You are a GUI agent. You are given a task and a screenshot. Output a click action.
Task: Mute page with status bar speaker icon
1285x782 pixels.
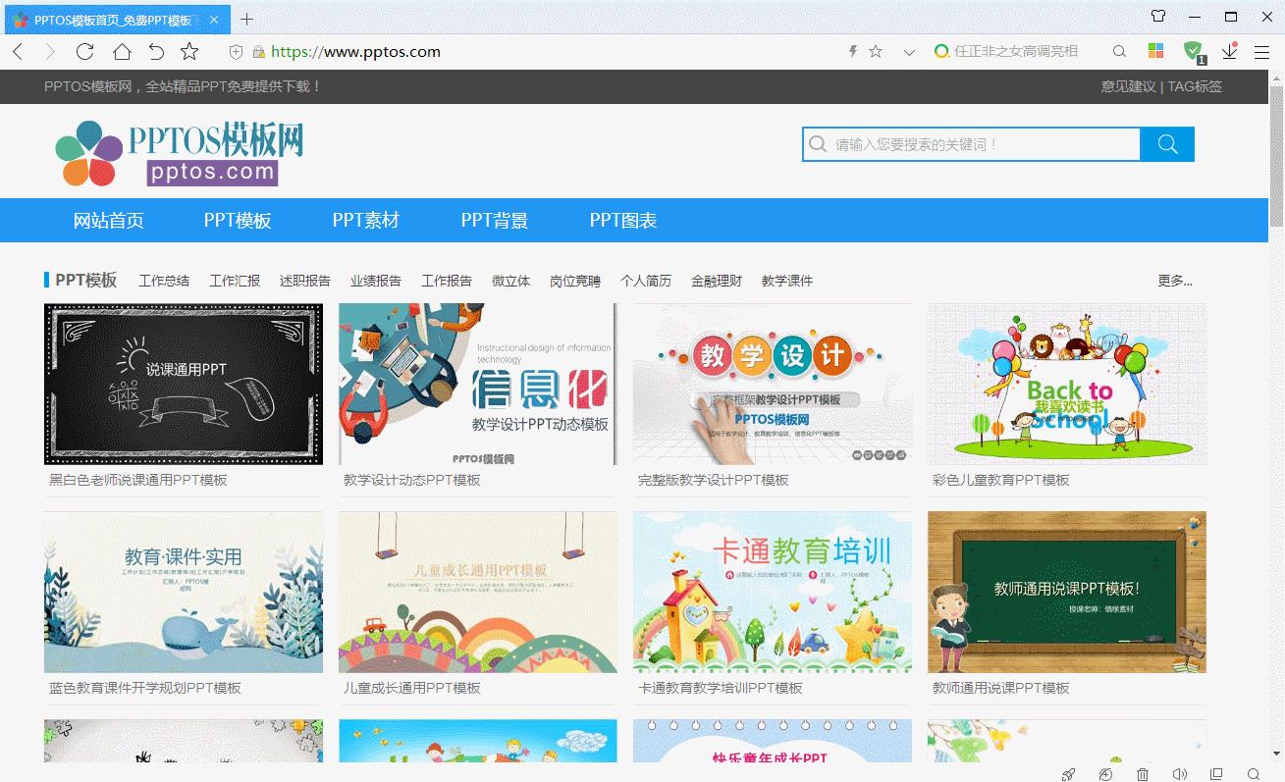[x=1180, y=774]
